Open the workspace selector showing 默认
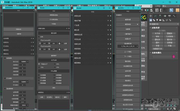Screen dimensions: 180x111 pyautogui.click(x=170, y=6)
